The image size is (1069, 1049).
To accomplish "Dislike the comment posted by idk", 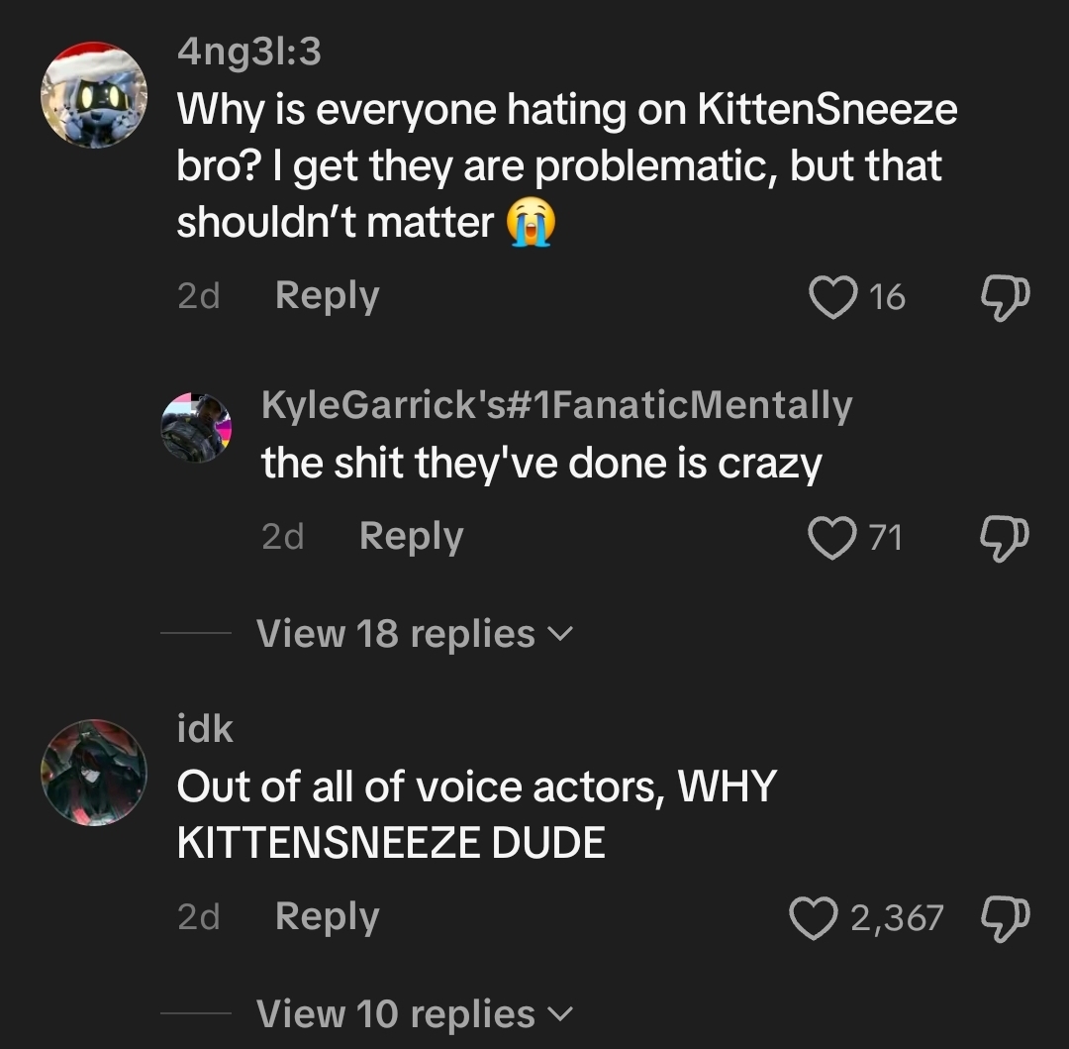I will click(1006, 918).
